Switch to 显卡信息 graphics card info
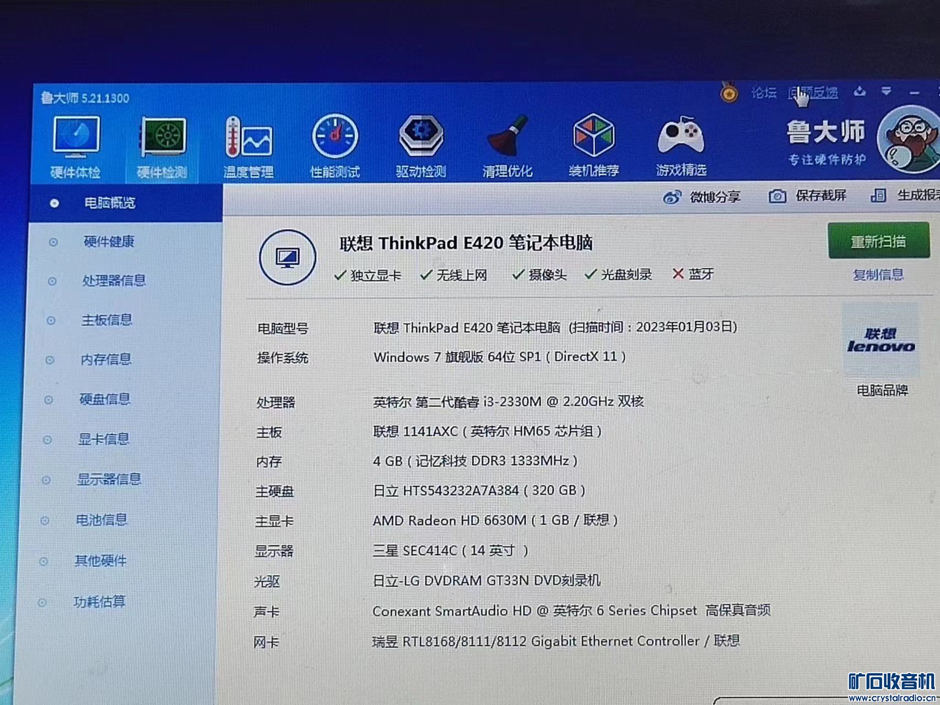940x705 pixels. click(x=104, y=439)
